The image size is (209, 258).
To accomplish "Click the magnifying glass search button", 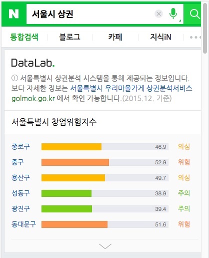I will (x=194, y=14).
